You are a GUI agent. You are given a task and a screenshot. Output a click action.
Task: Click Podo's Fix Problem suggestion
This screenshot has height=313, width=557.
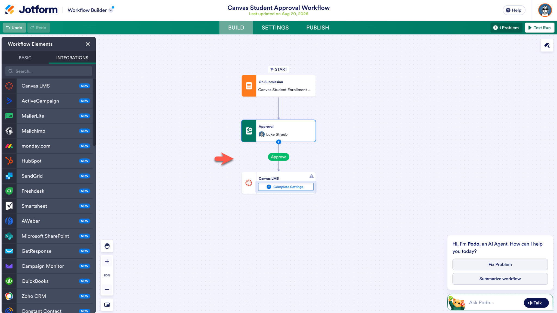pos(500,264)
